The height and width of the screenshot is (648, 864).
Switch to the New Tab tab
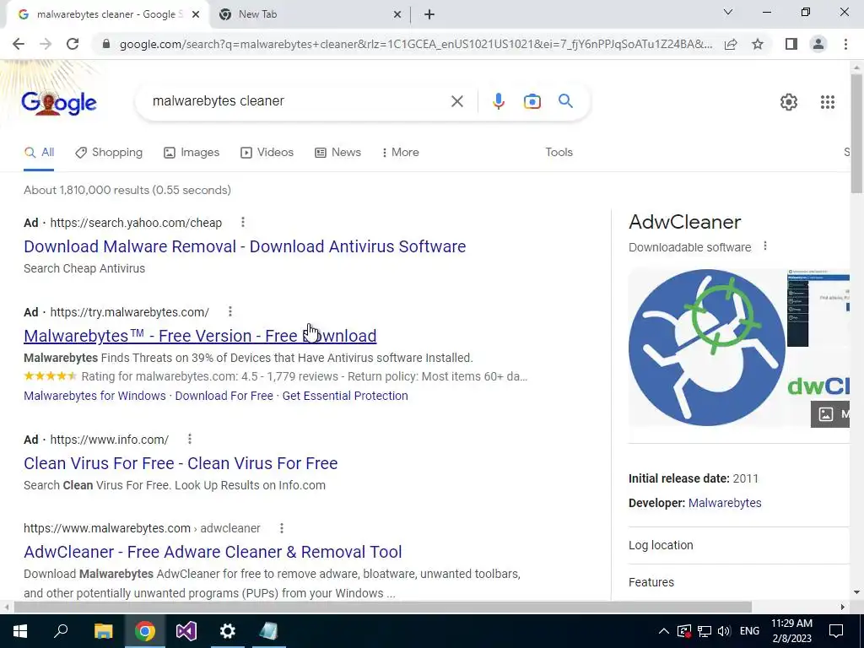tap(310, 14)
